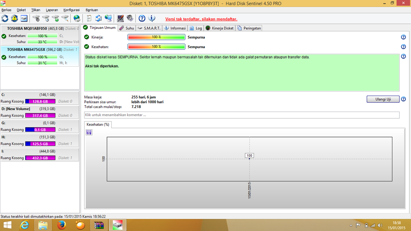Image resolution: width=411 pixels, height=231 pixels.
Task: Click the 'Versi tak terdaftar' registration link
Action: [x=201, y=19]
